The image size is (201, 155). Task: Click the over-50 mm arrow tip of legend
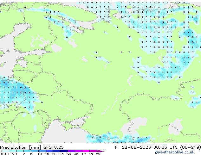pos(101,151)
